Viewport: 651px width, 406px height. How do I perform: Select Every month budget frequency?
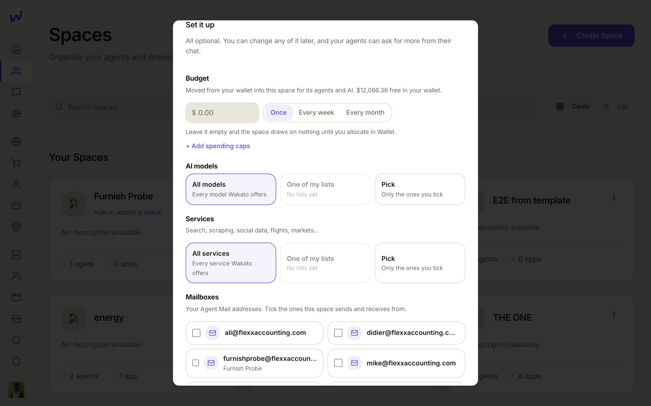pyautogui.click(x=365, y=112)
